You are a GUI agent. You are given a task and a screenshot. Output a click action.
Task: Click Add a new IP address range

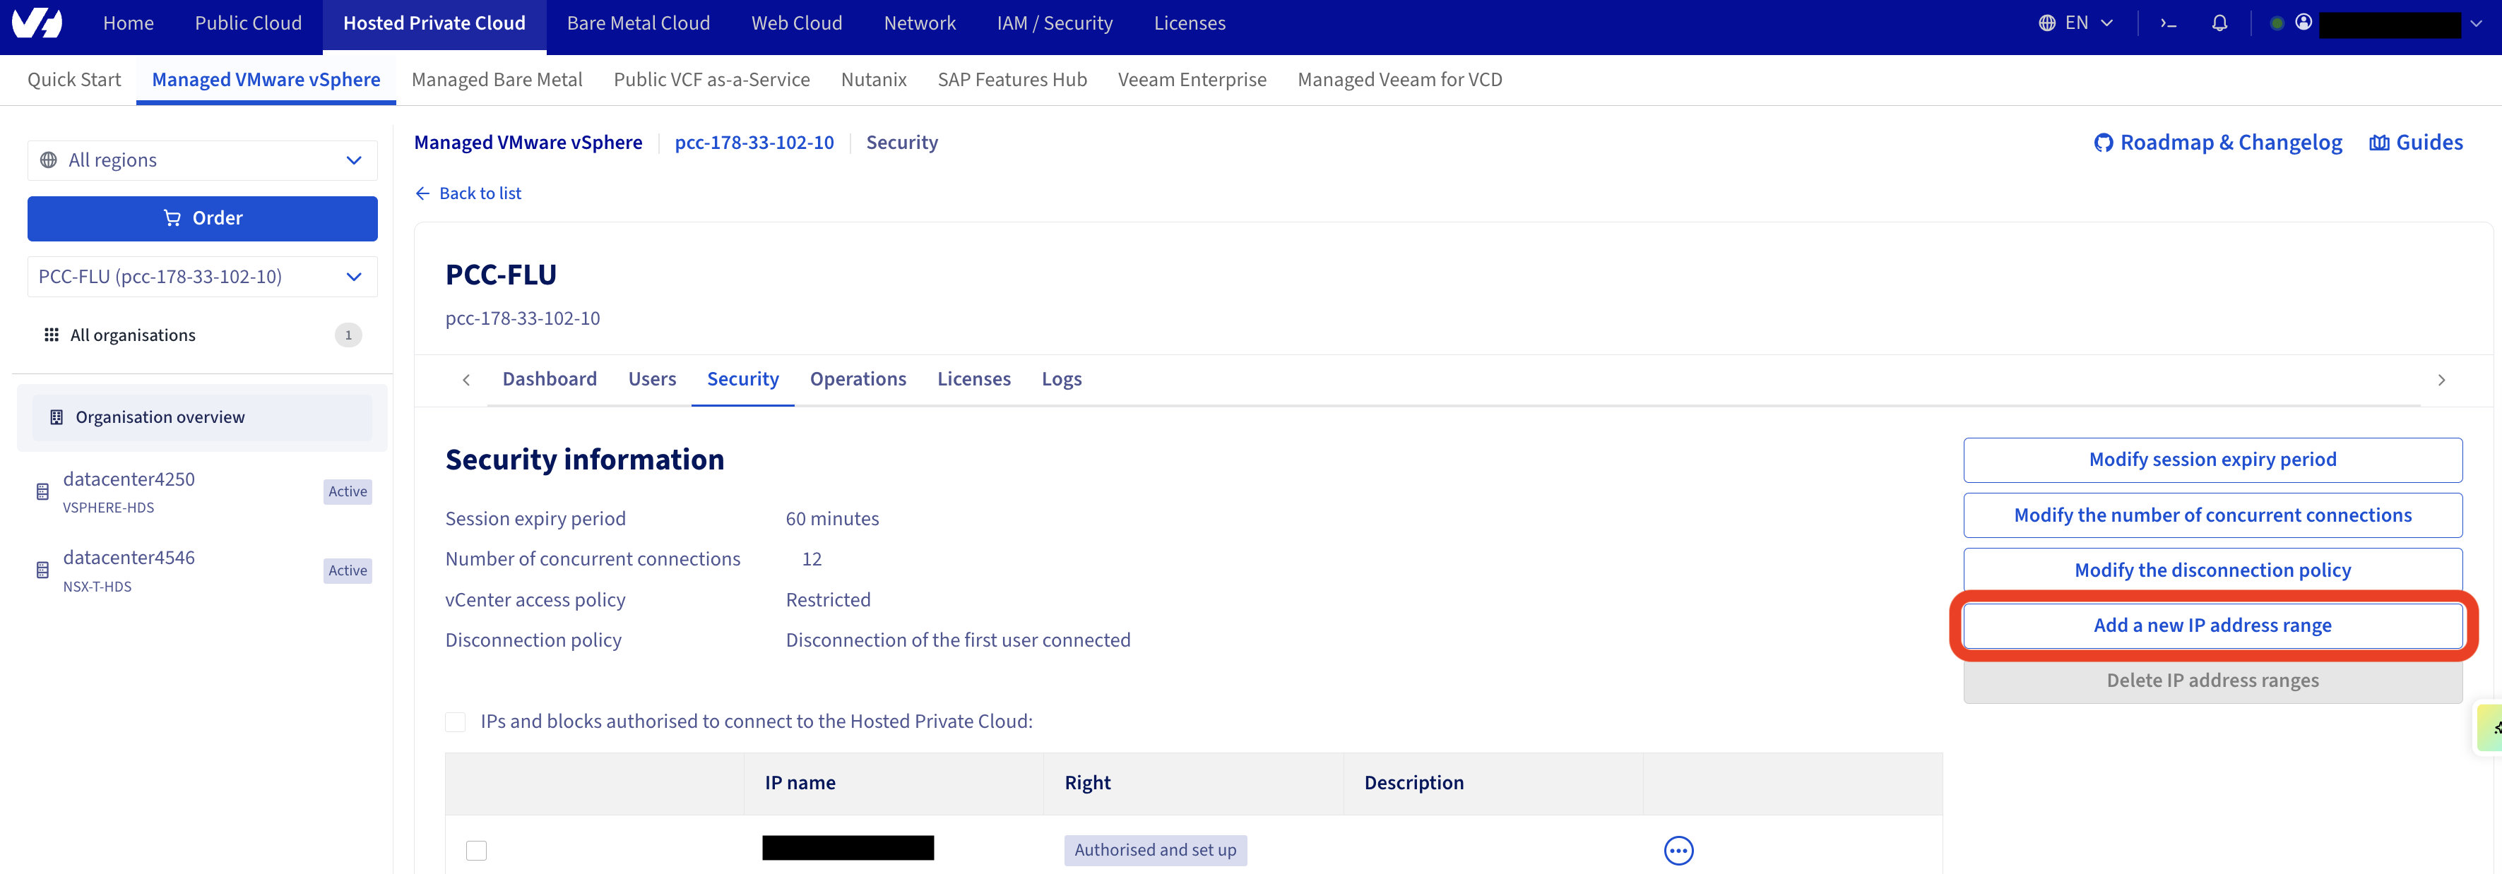2212,626
